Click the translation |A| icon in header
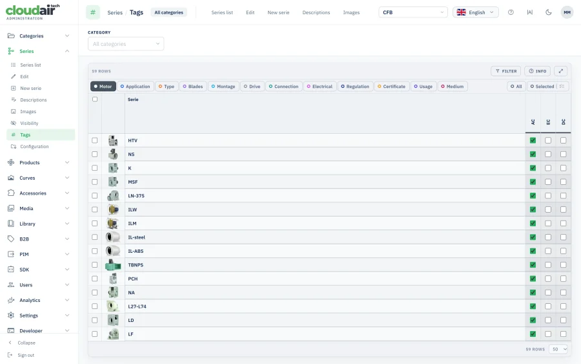581x364 pixels. [529, 12]
